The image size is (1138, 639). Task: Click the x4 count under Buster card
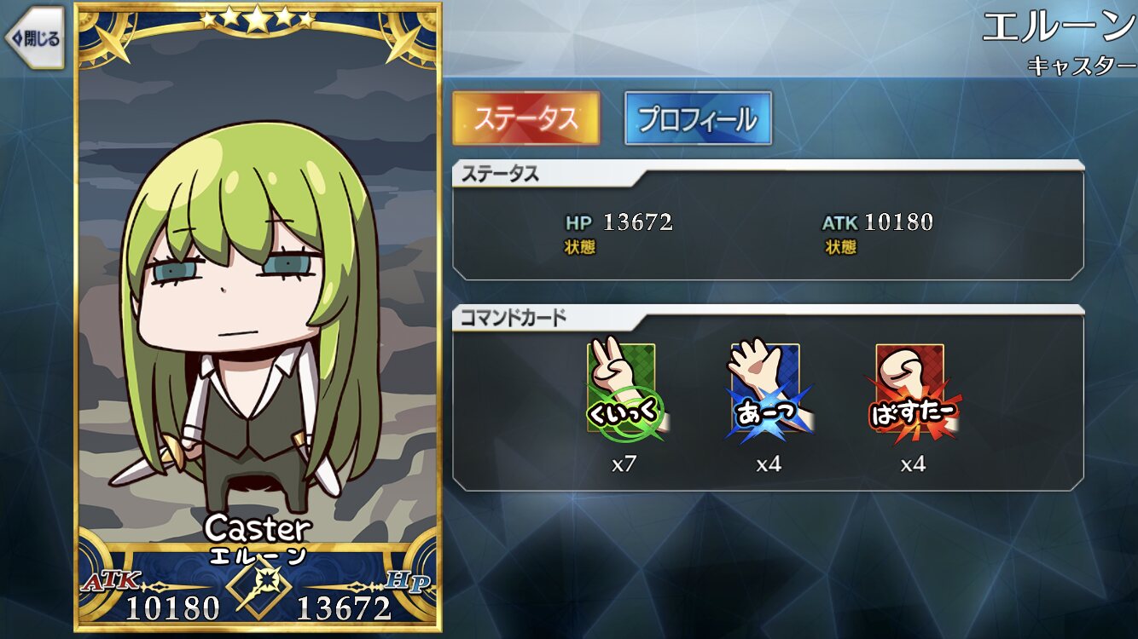[913, 464]
